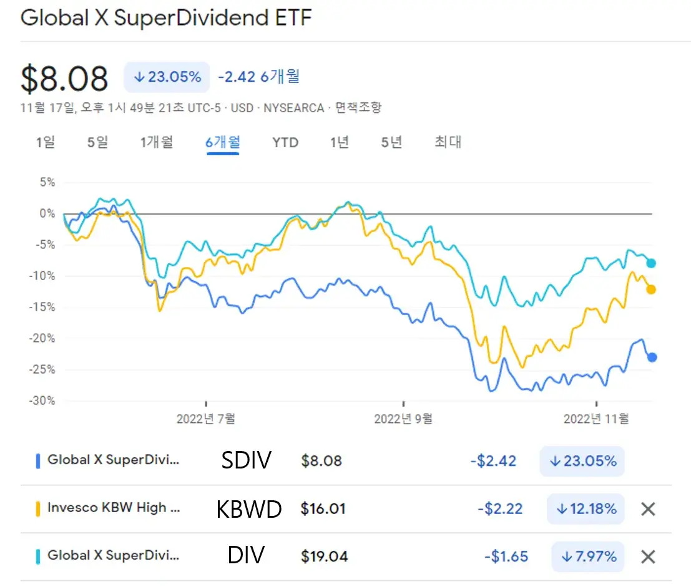Click the blue end point on chart

652,357
